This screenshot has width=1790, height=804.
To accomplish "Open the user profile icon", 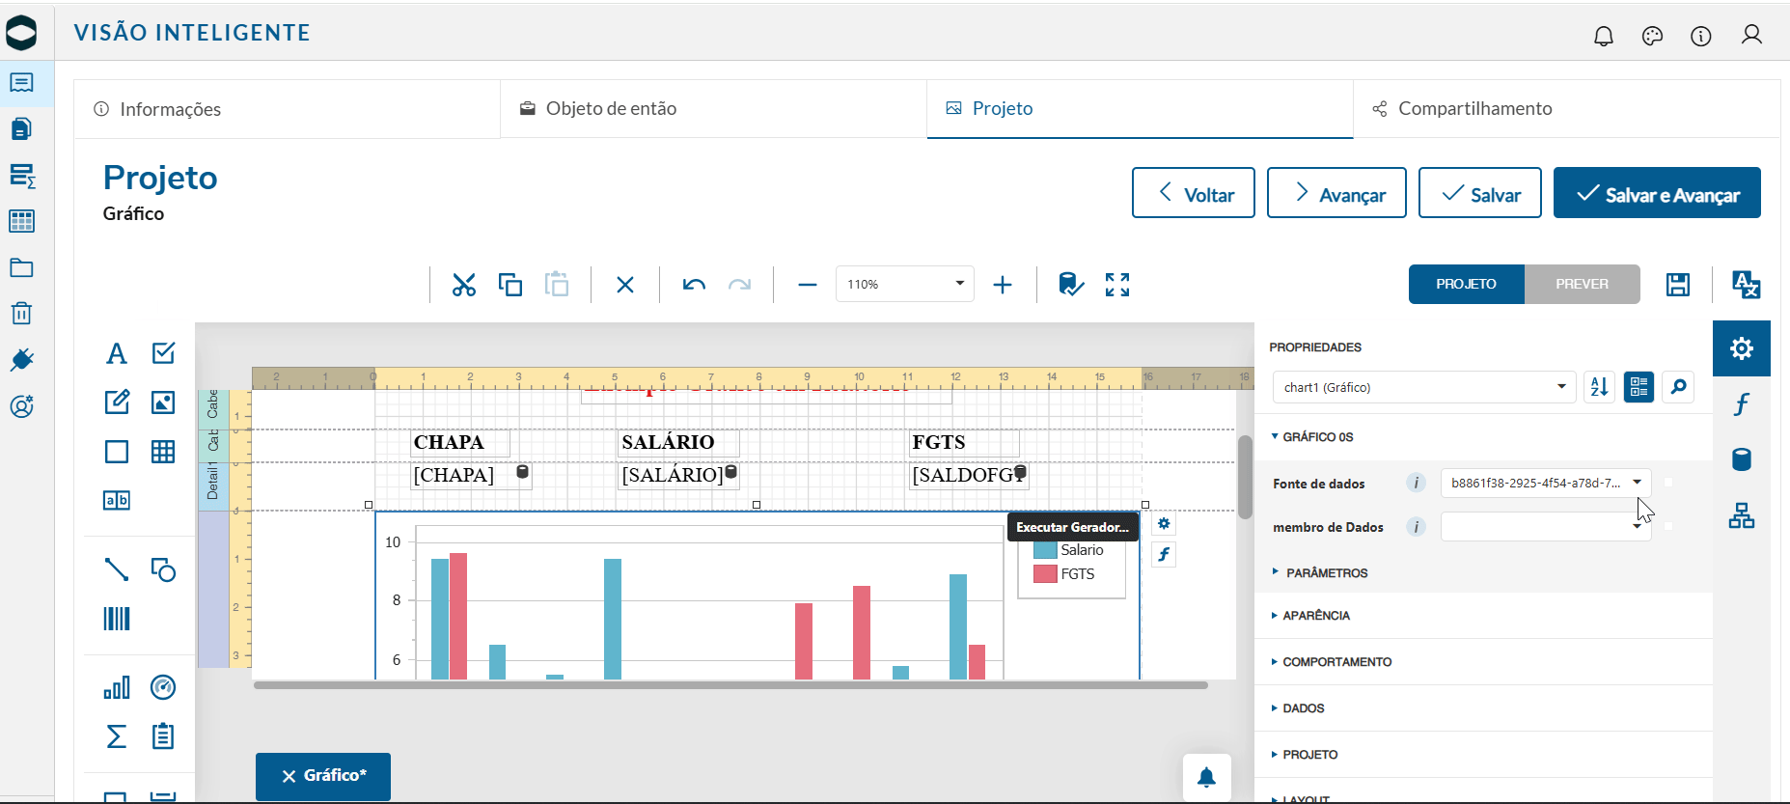I will point(1751,36).
